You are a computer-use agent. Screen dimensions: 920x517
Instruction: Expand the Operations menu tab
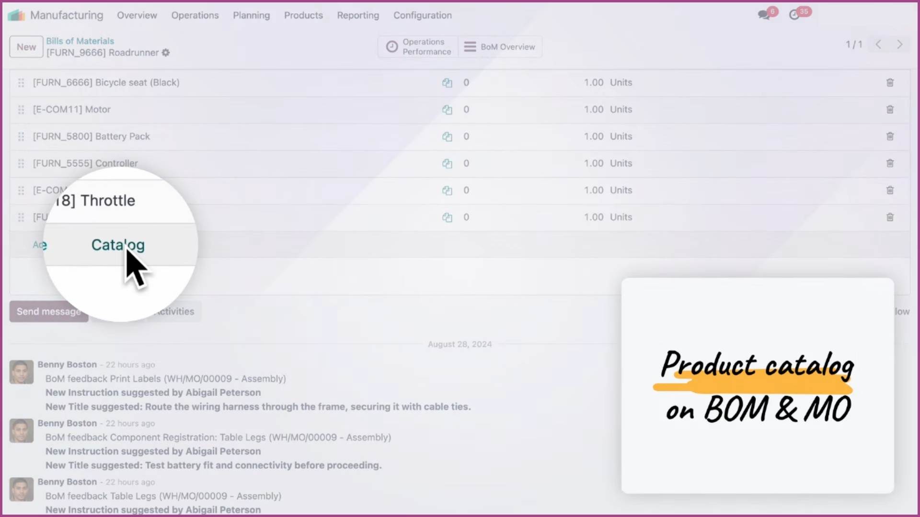[x=195, y=15]
